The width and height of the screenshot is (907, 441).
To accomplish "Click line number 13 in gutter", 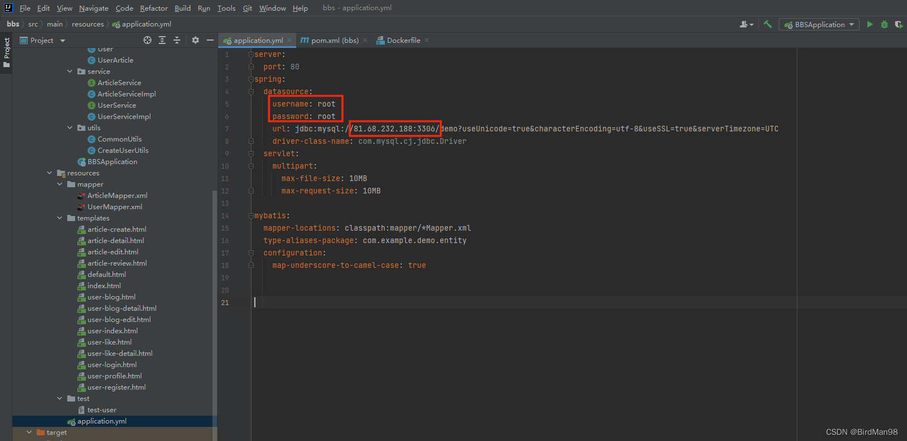I will click(225, 203).
